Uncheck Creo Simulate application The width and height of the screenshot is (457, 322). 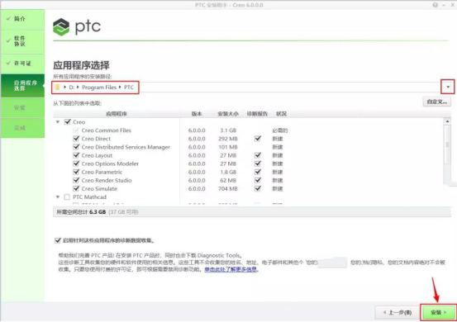point(76,188)
